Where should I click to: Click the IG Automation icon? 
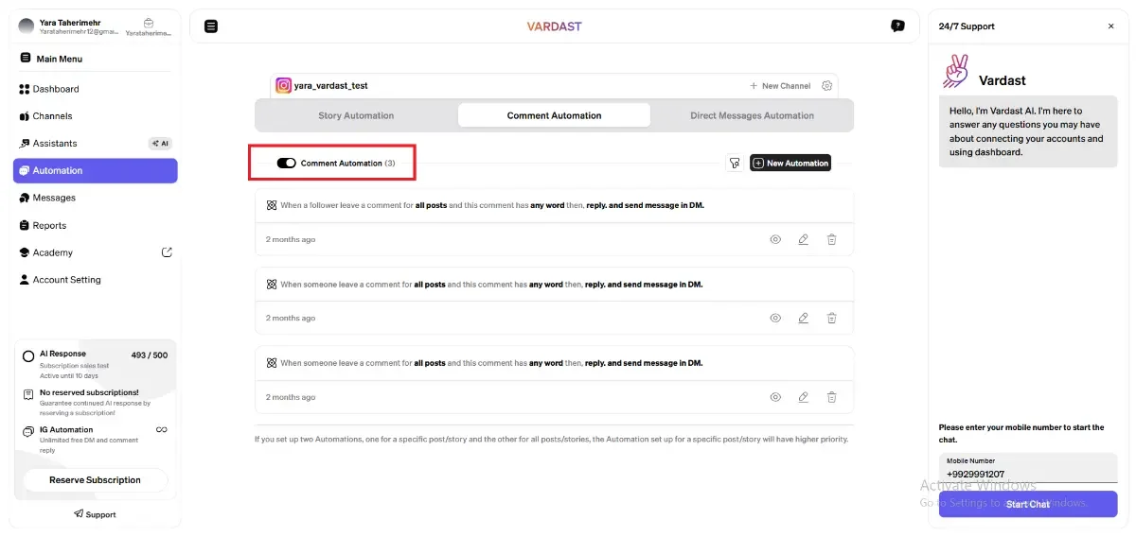pos(28,432)
